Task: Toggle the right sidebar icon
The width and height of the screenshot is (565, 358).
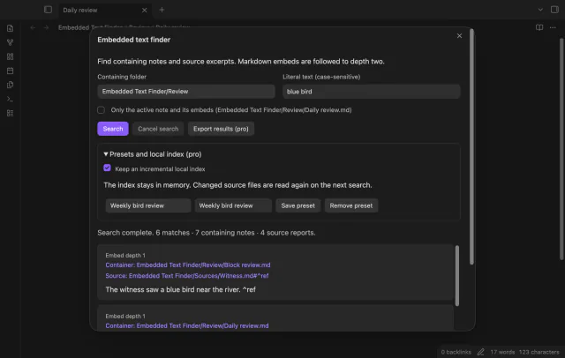Action: pyautogui.click(x=554, y=10)
